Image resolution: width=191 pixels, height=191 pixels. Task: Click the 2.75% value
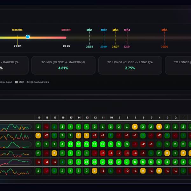click(x=130, y=68)
